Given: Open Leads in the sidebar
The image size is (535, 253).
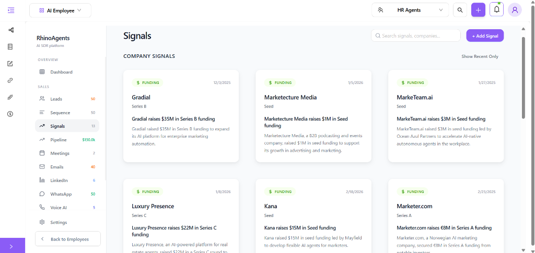Looking at the screenshot, I should pyautogui.click(x=67, y=99).
